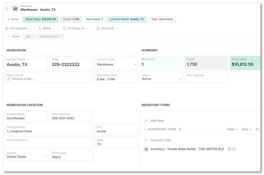Click the State field TX
The image size is (264, 175).
click(x=116, y=142)
